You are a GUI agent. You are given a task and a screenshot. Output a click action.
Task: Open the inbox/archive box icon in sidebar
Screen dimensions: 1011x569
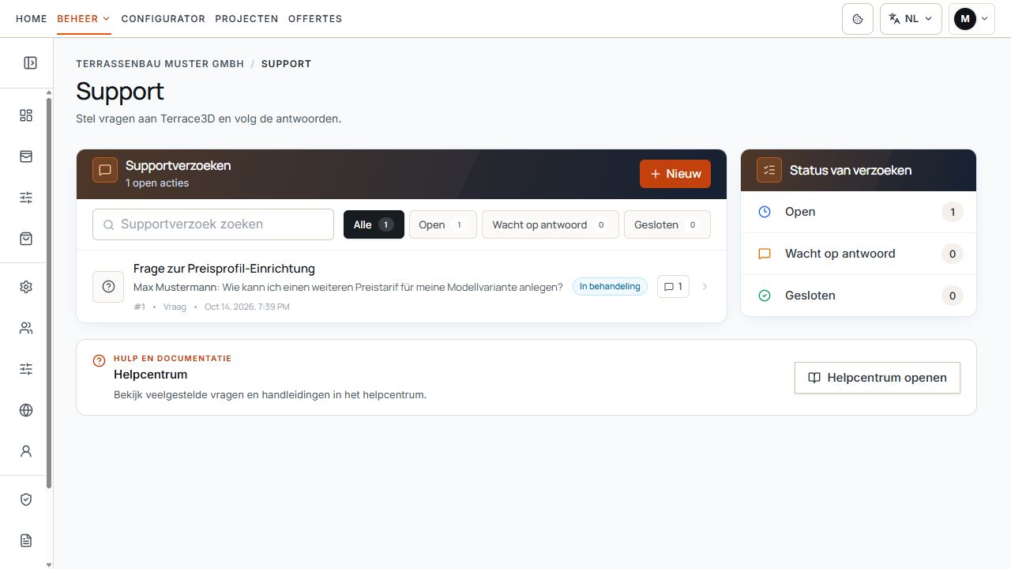[x=26, y=156]
